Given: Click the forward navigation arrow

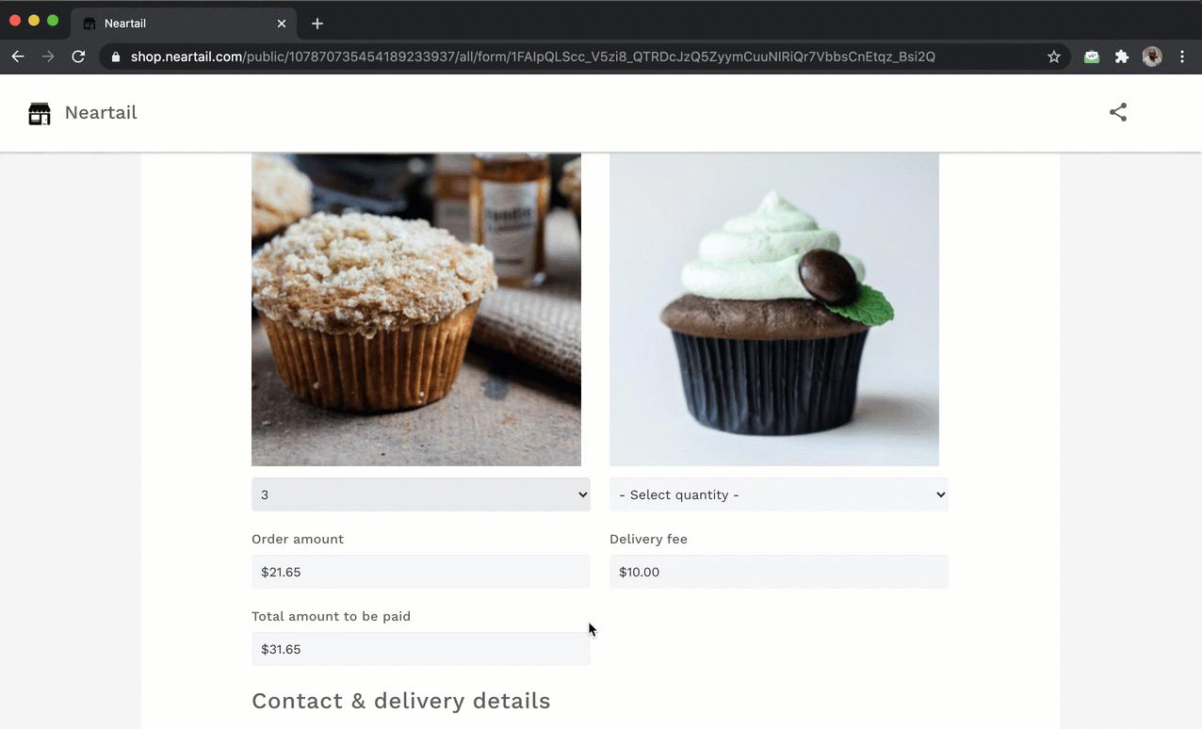Looking at the screenshot, I should (x=48, y=57).
